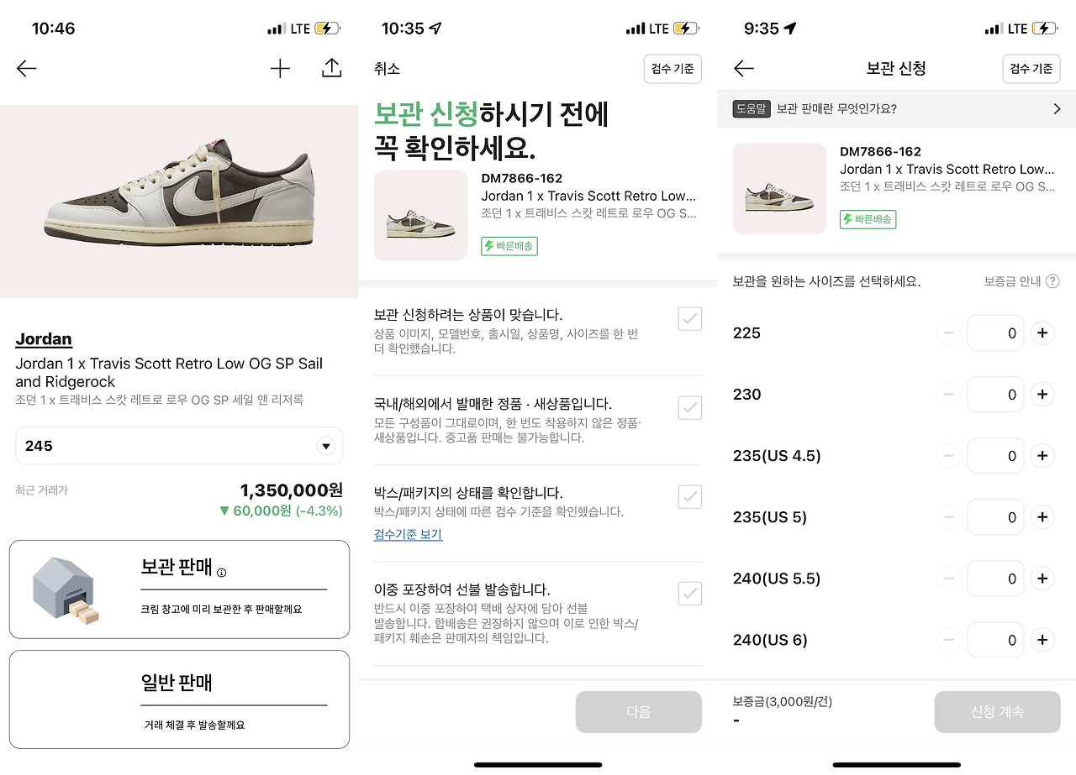Increase quantity for size 225
1076x775 pixels.
click(1042, 333)
